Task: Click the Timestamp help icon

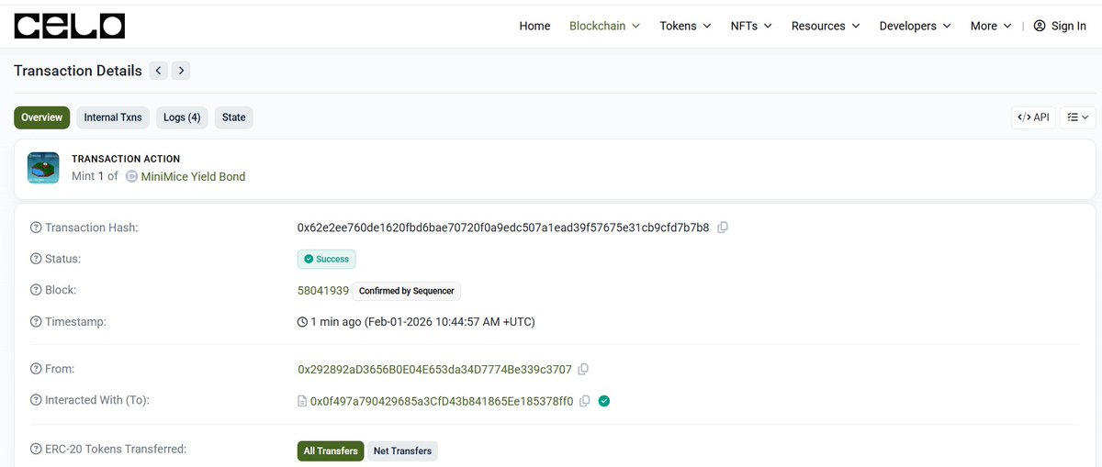Action: 36,322
